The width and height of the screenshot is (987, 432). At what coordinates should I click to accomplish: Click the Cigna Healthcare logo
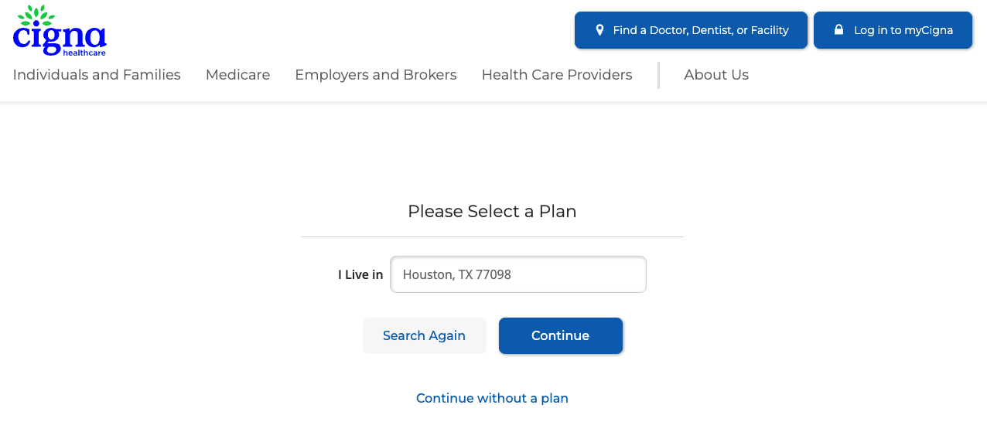tap(60, 31)
